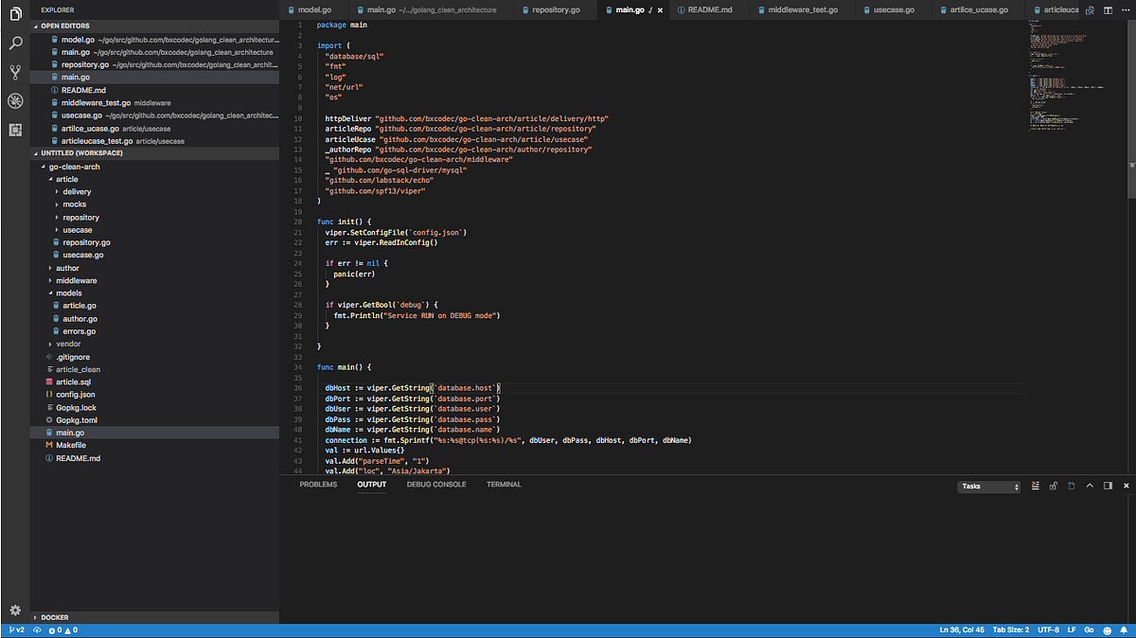Image resolution: width=1136 pixels, height=638 pixels.
Task: Click the Manage gear icon
Action: (15, 611)
